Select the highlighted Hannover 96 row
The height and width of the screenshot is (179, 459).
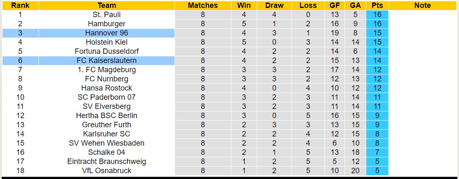pyautogui.click(x=107, y=33)
